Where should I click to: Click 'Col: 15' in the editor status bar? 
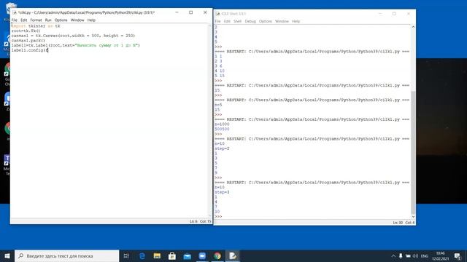tap(205, 221)
